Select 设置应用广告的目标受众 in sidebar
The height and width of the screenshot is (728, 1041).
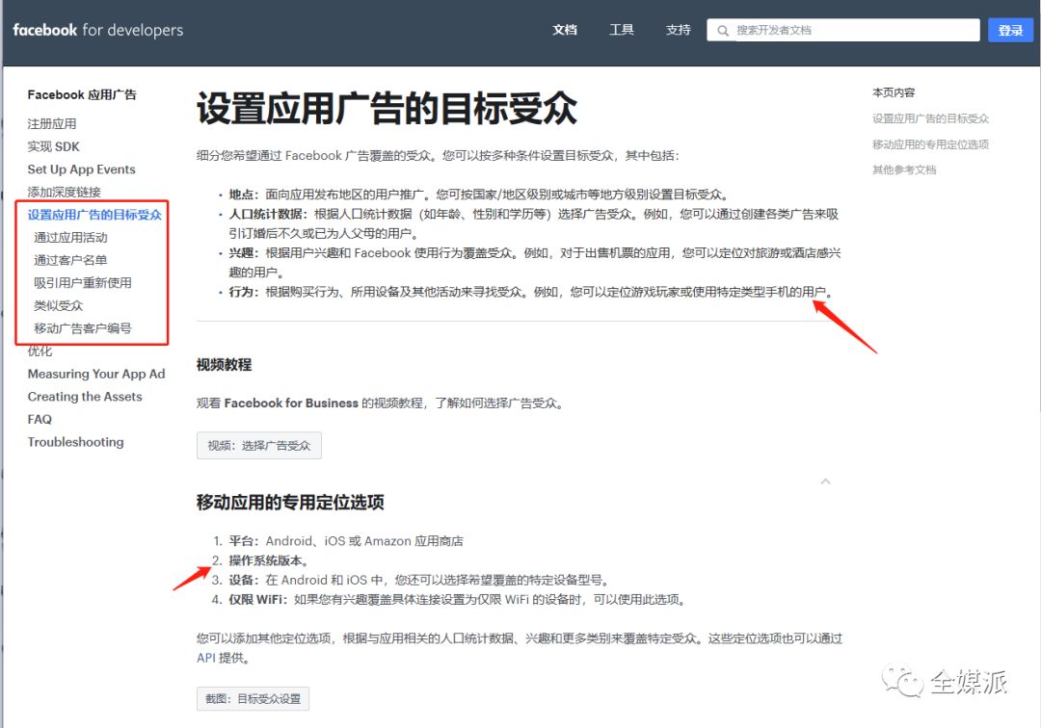(x=94, y=215)
